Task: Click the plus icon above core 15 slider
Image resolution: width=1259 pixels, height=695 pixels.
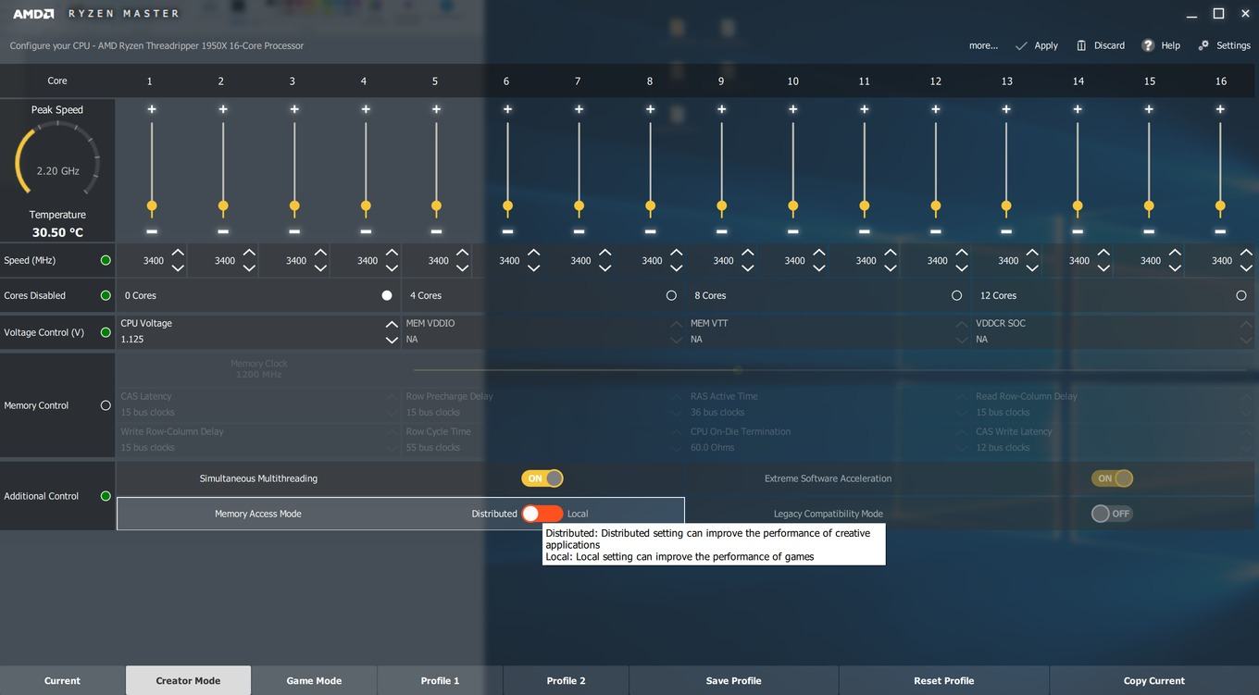Action: coord(1149,109)
